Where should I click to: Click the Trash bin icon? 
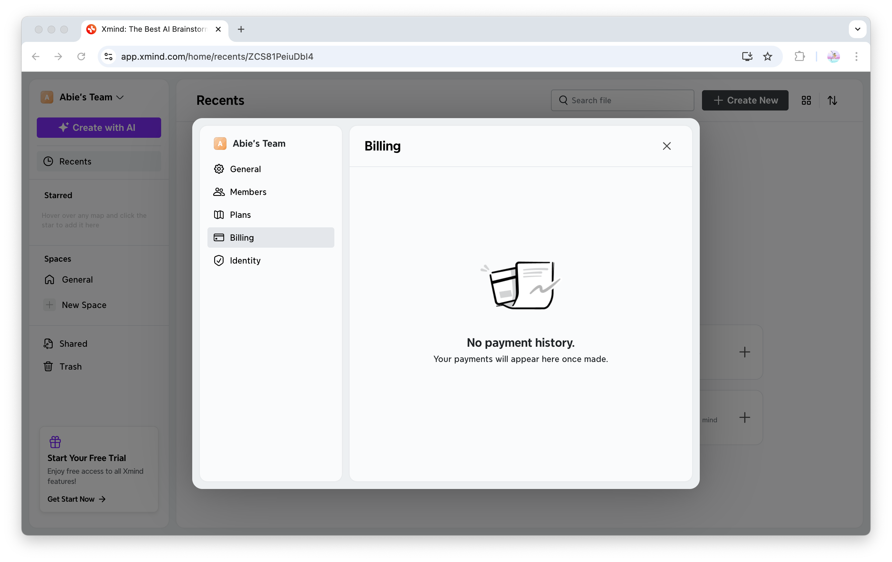pyautogui.click(x=48, y=367)
